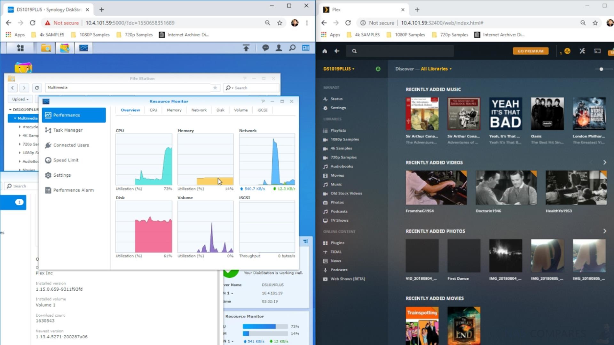Viewport: 614px width, 345px height.
Task: Open Package Center taskbar icon in DSM
Action: tap(65, 48)
